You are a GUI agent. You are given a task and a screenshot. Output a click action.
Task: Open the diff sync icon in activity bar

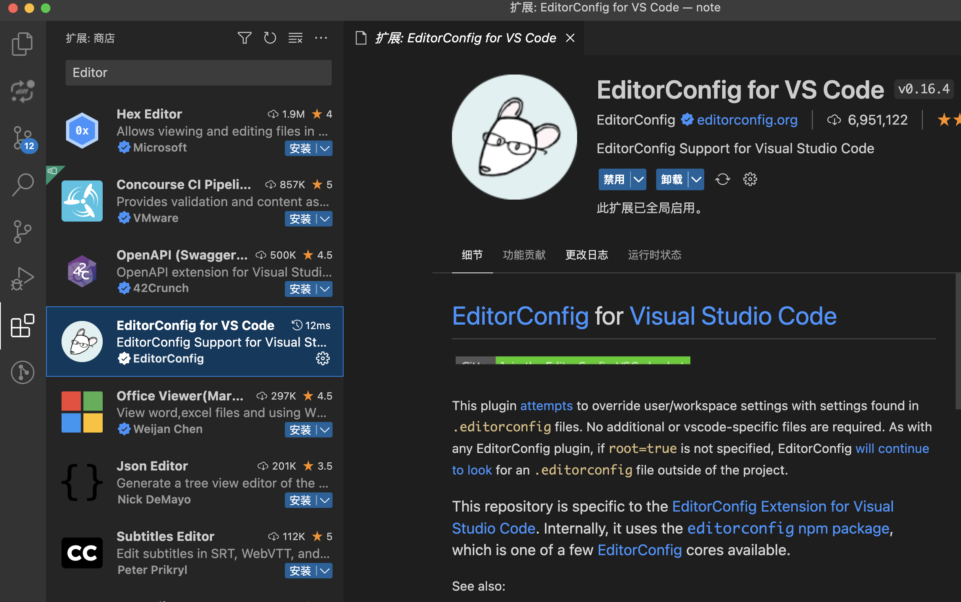22,91
